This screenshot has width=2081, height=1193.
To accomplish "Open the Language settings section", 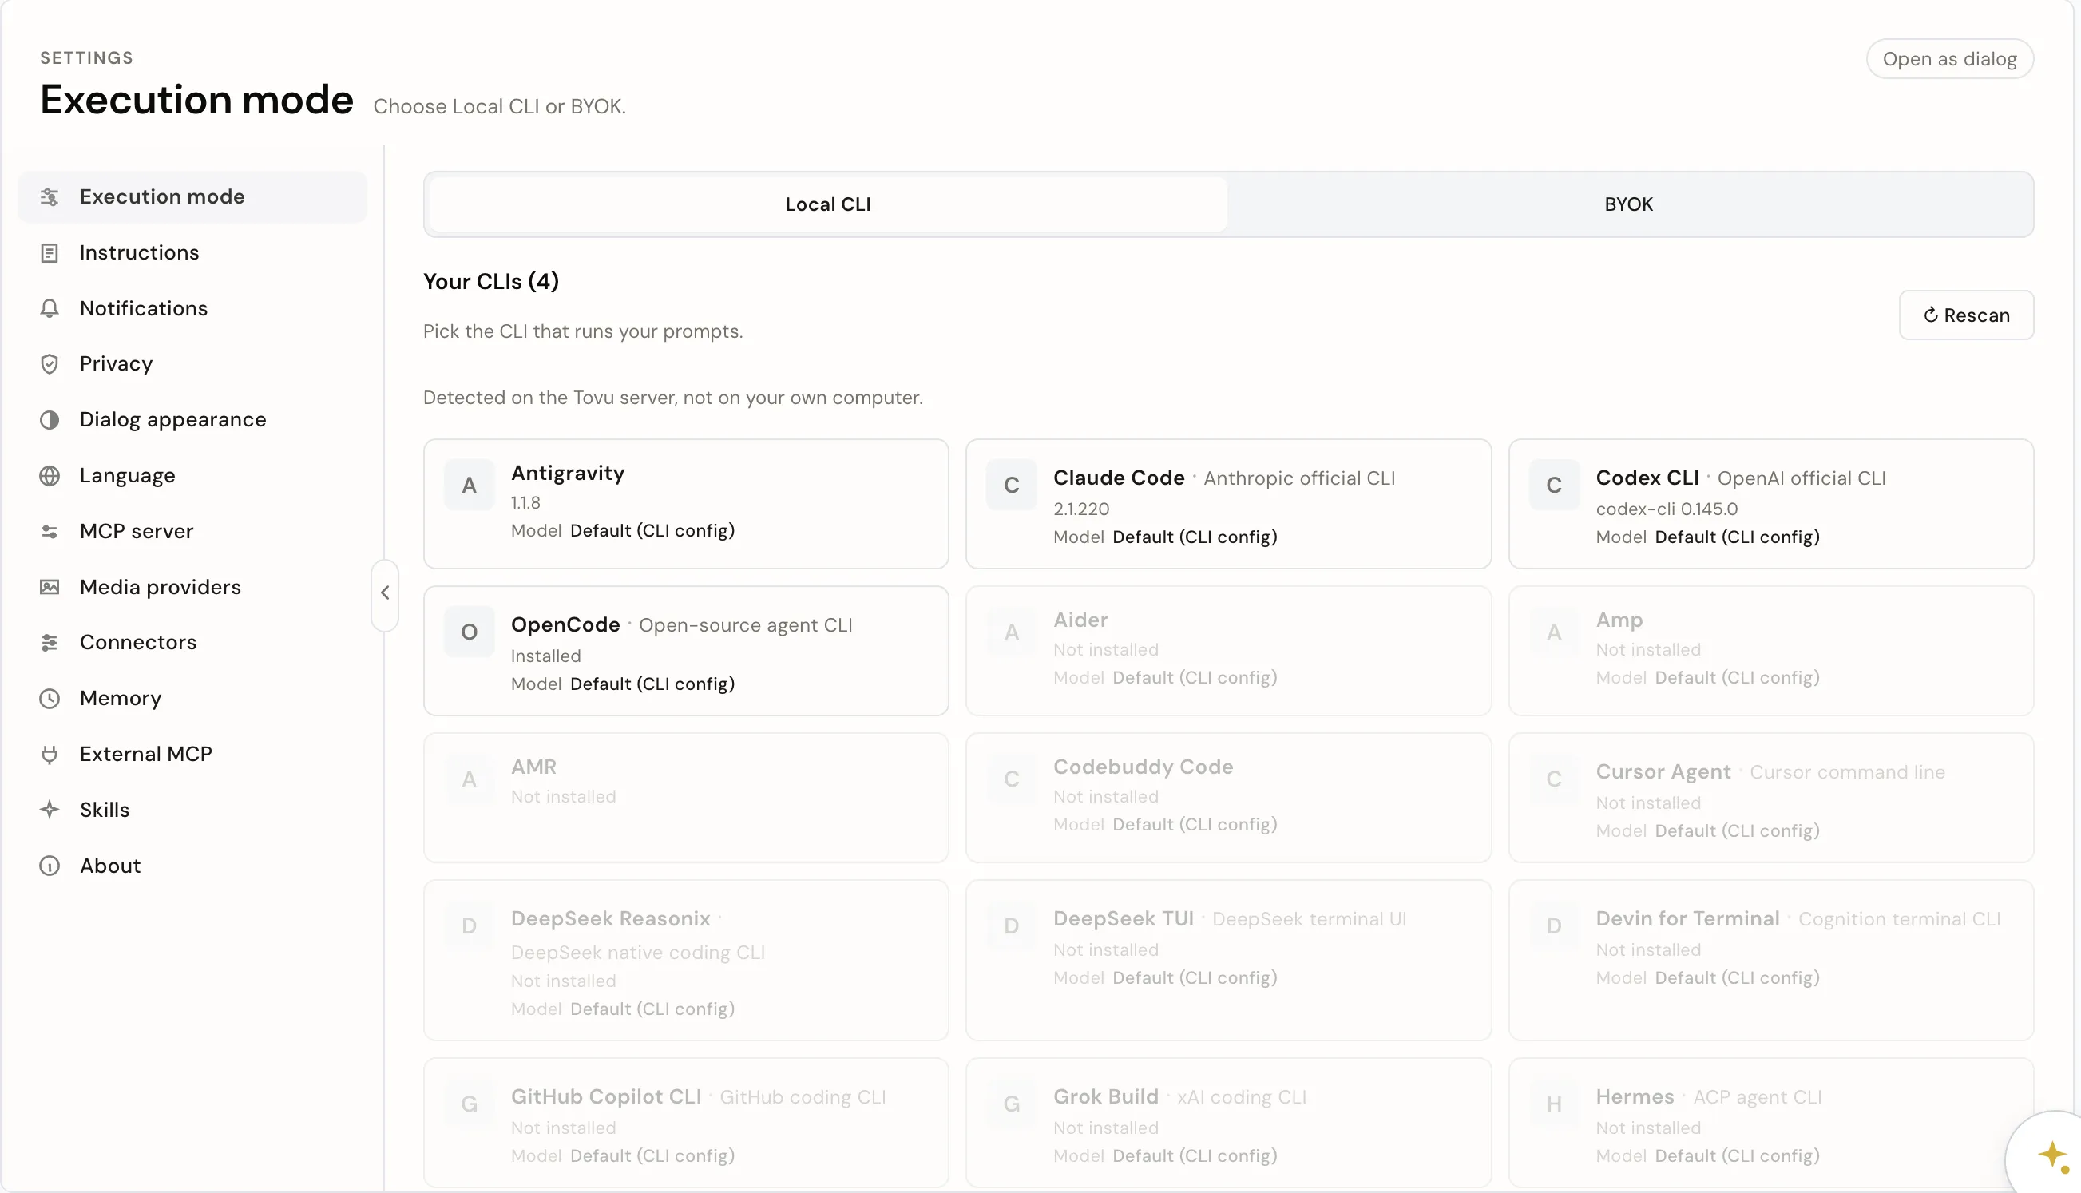I will click(x=192, y=475).
